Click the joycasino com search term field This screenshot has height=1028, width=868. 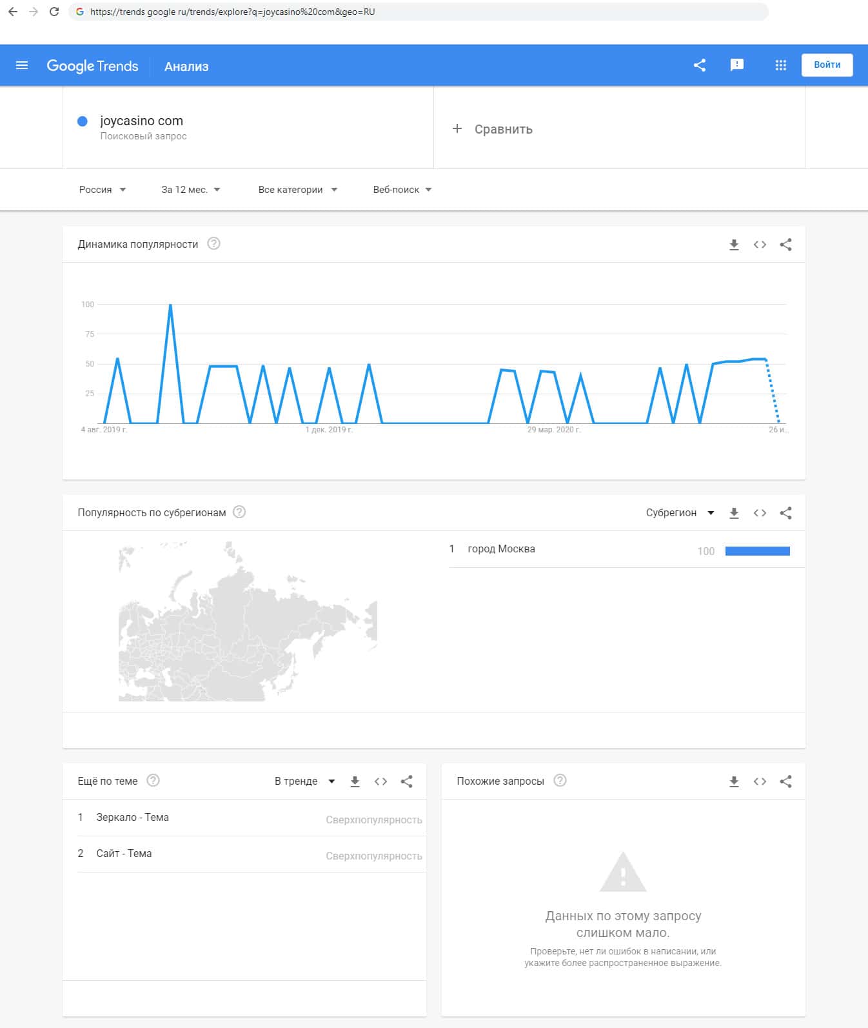click(x=142, y=121)
